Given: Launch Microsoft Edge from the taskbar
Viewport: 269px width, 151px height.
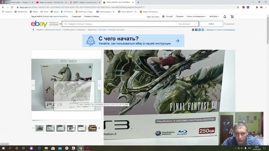Looking at the screenshot, I should coord(39,148).
